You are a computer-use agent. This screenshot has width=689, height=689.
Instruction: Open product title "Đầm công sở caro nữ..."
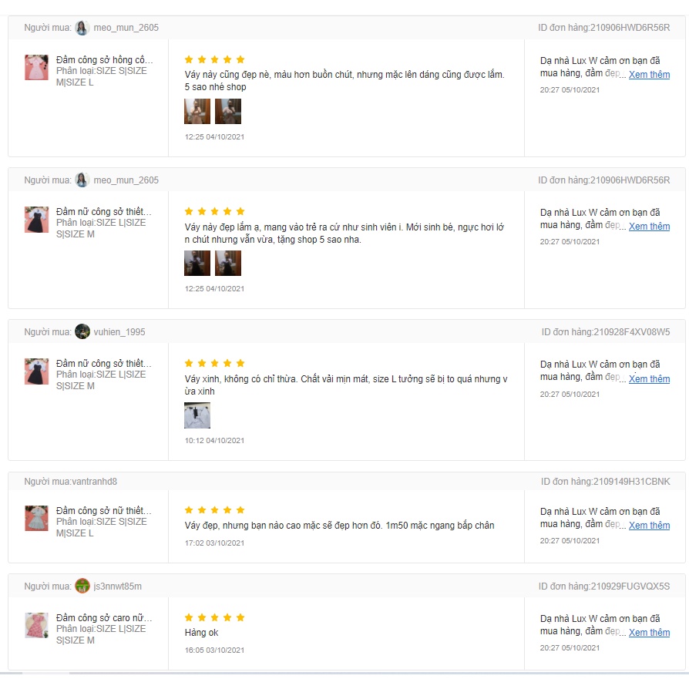pyautogui.click(x=104, y=618)
